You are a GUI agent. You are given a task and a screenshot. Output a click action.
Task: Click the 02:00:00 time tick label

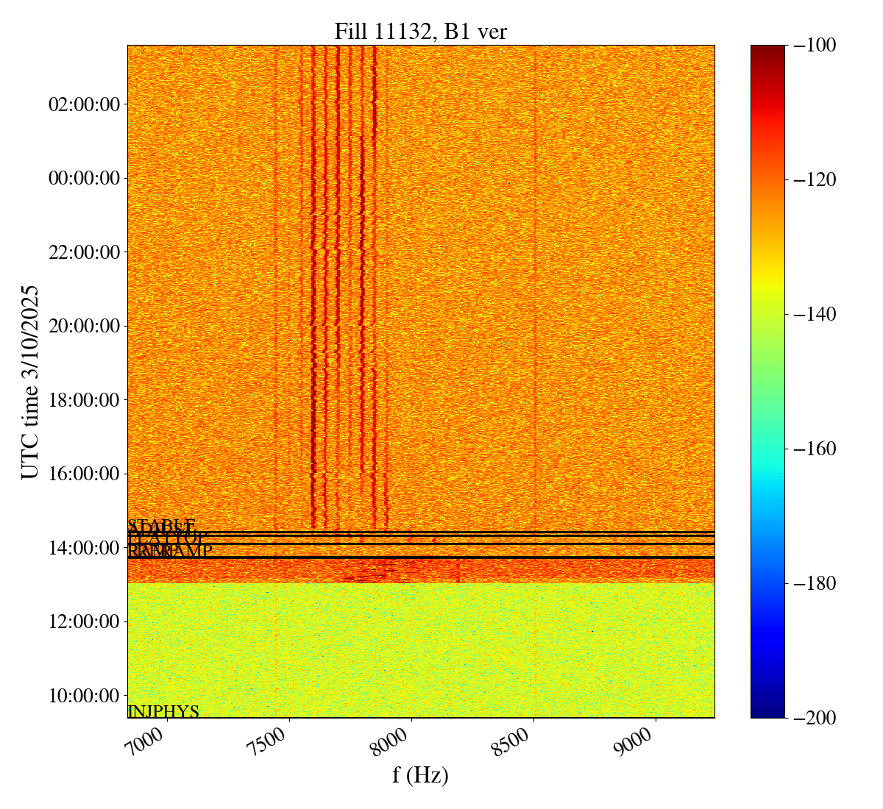click(84, 104)
